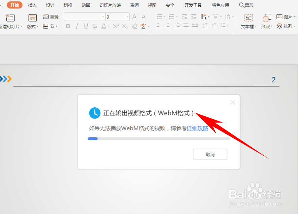298x214 pixels.
Task: Click the 节 section icon
Action: click(x=46, y=26)
